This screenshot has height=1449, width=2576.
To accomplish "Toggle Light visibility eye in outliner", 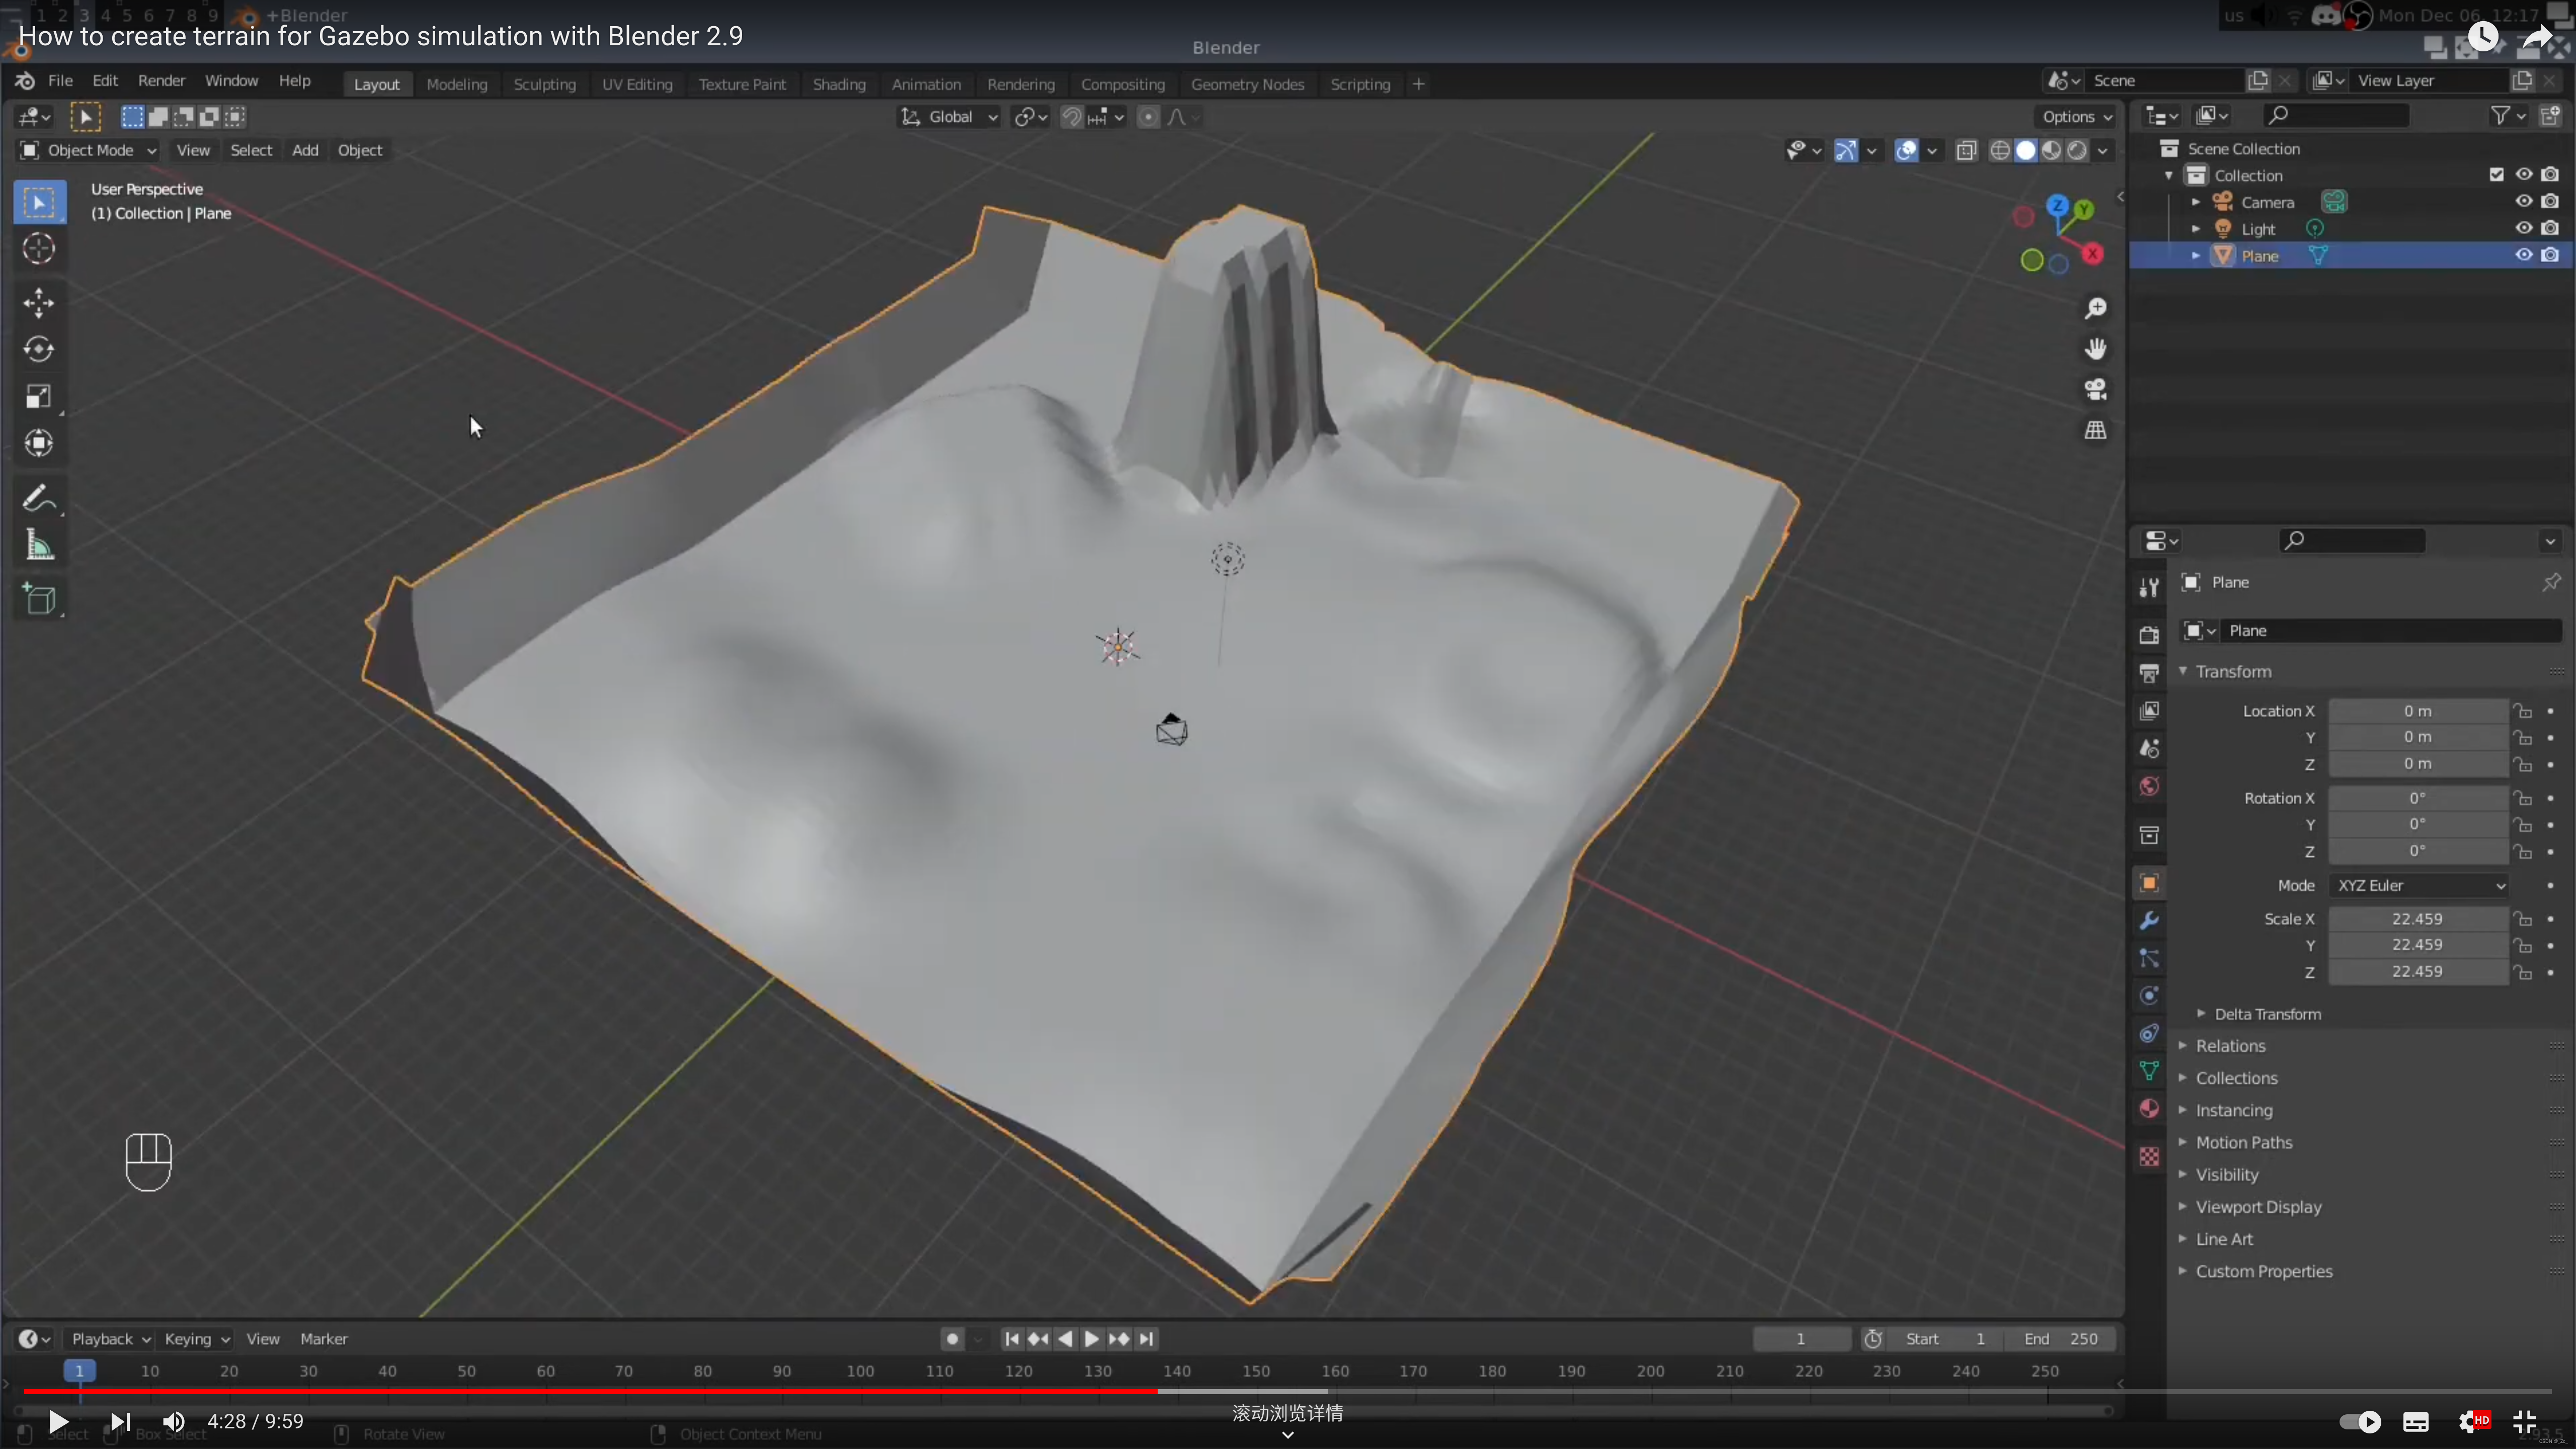I will tap(2523, 228).
